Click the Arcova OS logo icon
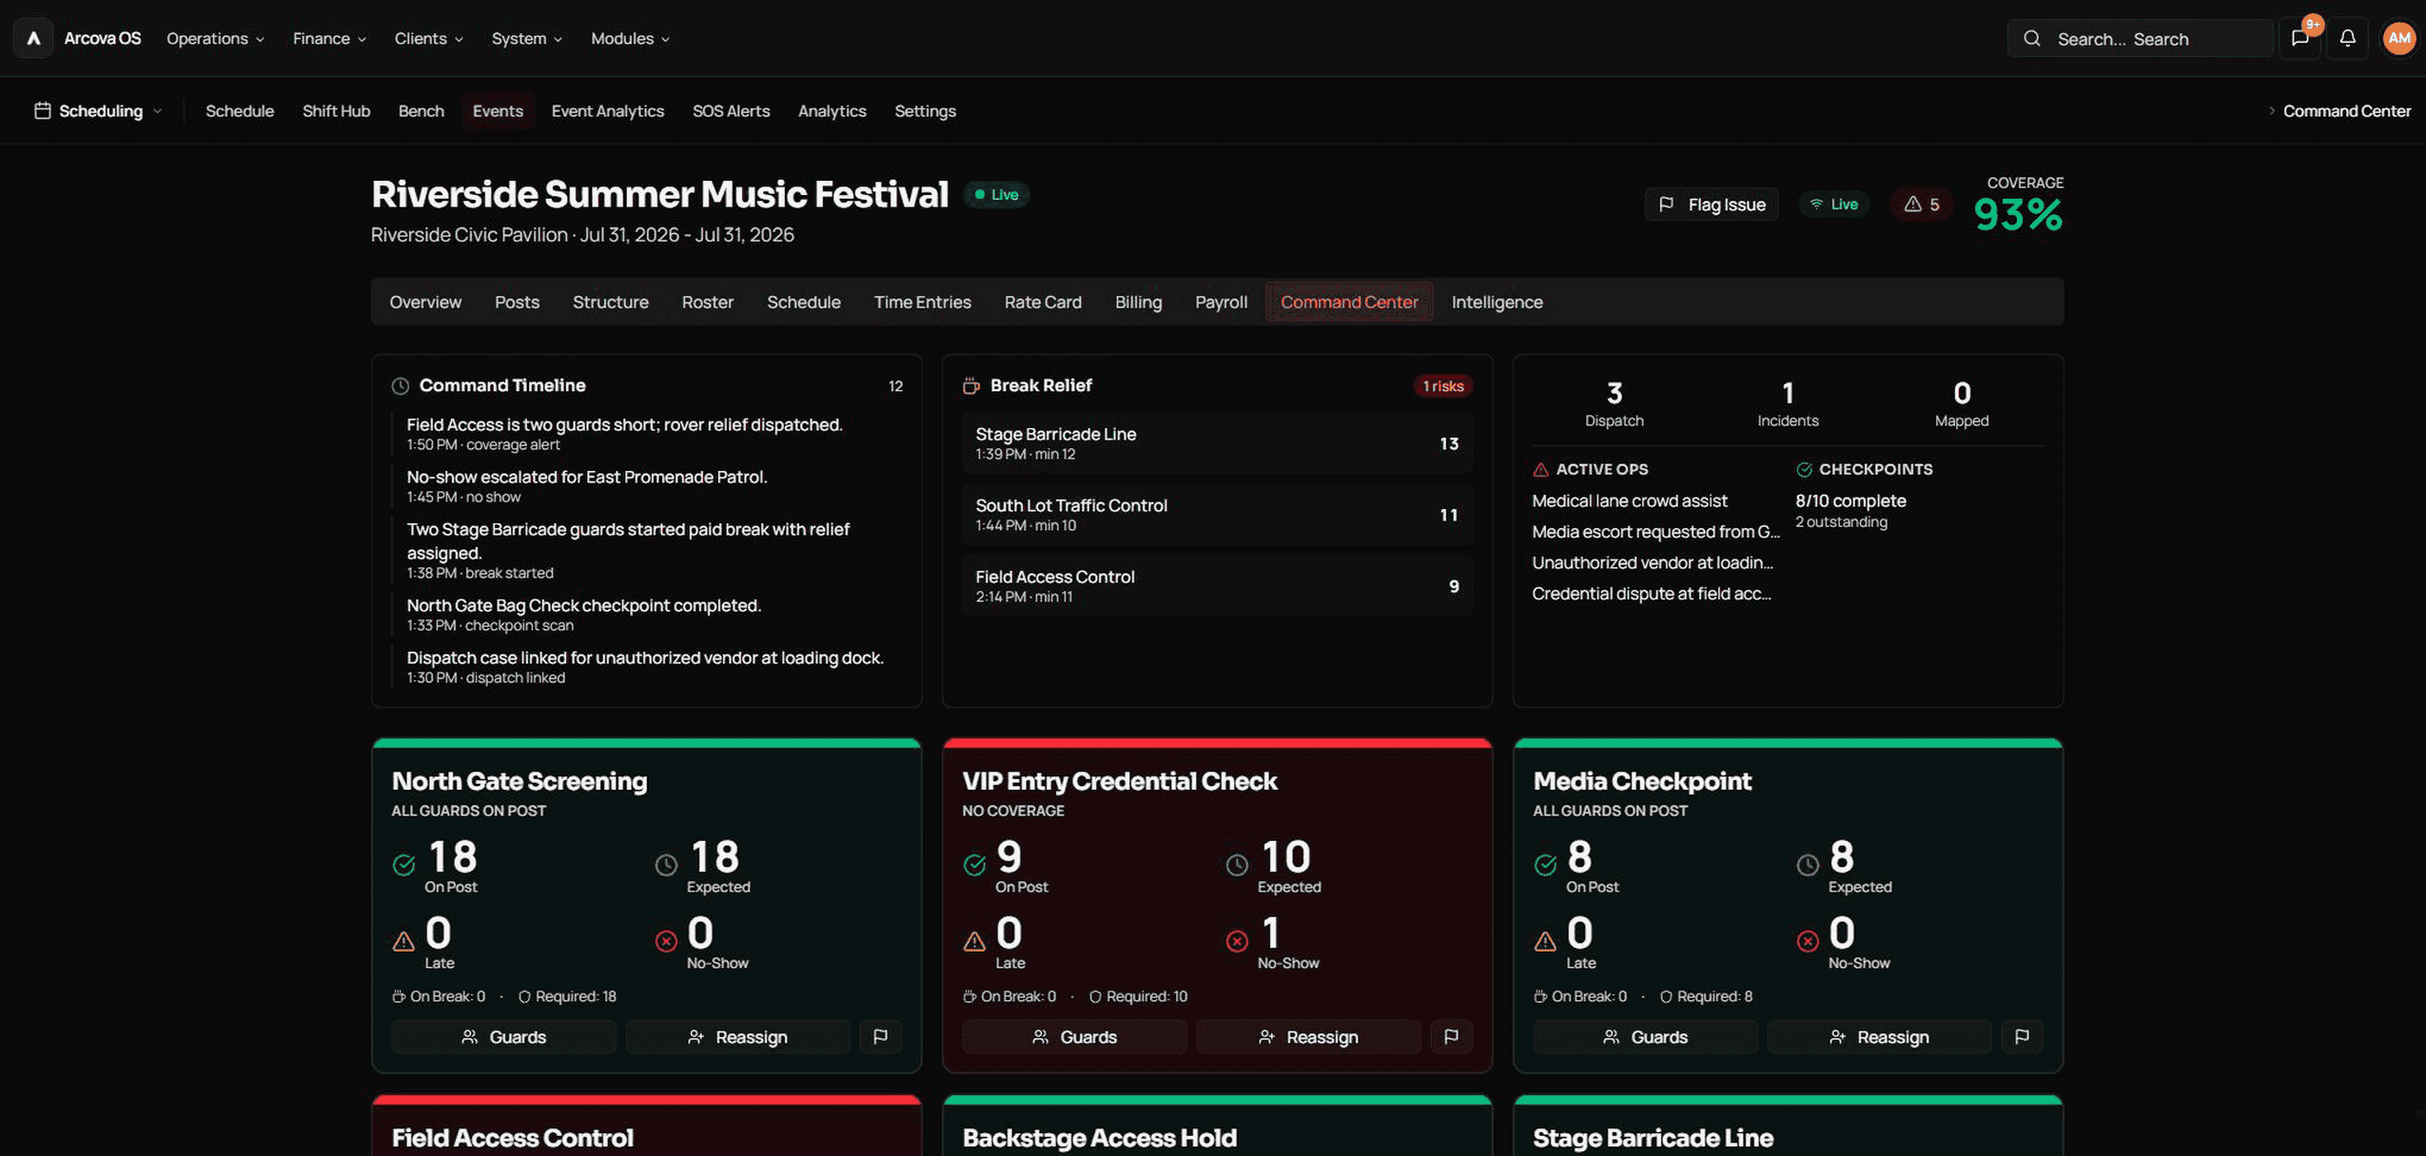 (x=33, y=38)
